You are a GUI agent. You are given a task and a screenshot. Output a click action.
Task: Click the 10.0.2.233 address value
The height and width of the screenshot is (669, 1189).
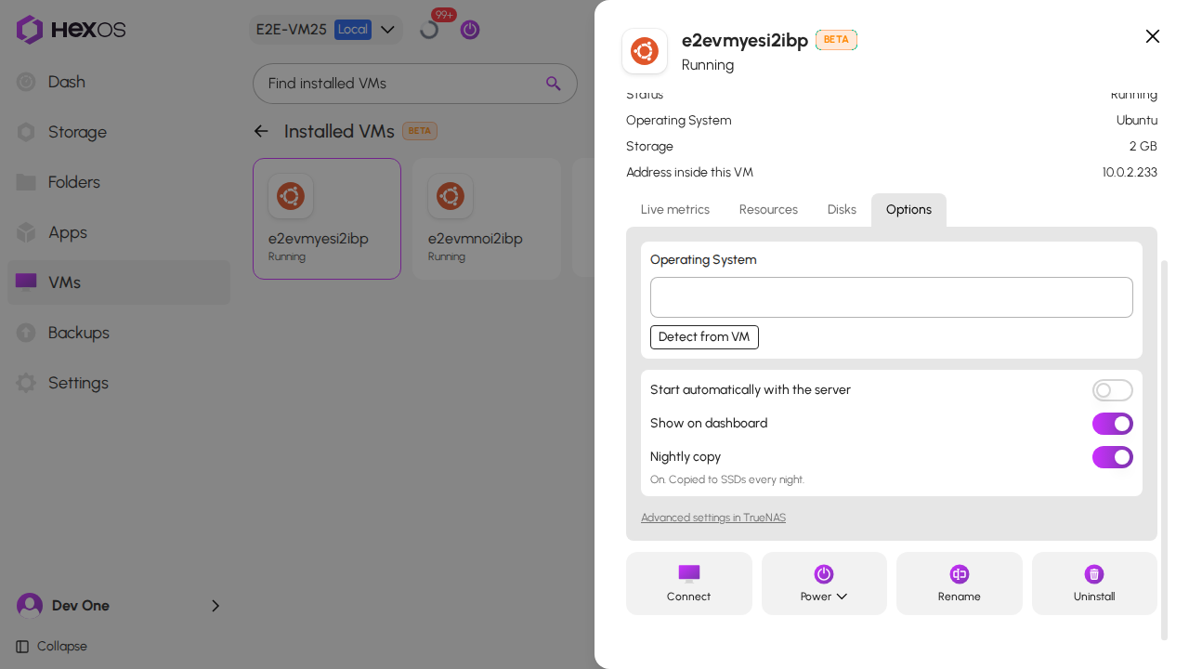pos(1130,173)
